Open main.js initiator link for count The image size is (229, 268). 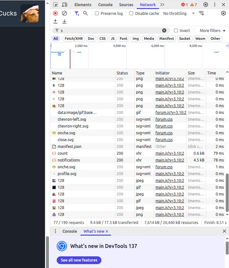pyautogui.click(x=170, y=153)
